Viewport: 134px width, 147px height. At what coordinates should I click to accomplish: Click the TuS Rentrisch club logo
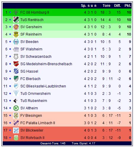point(16,20)
